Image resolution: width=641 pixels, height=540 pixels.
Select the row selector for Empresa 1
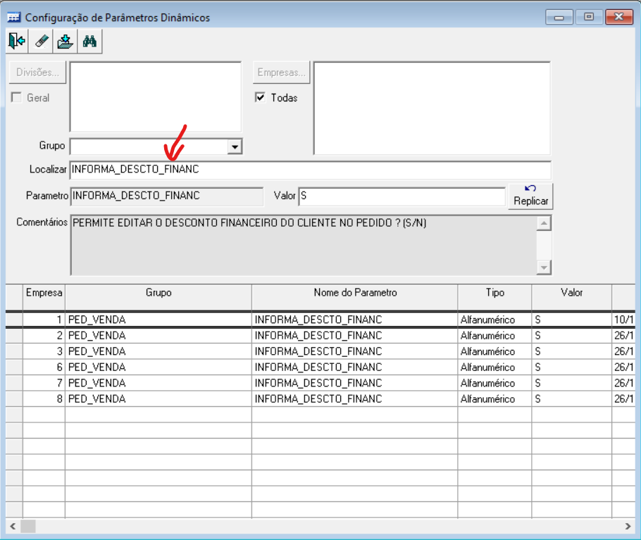tap(14, 320)
